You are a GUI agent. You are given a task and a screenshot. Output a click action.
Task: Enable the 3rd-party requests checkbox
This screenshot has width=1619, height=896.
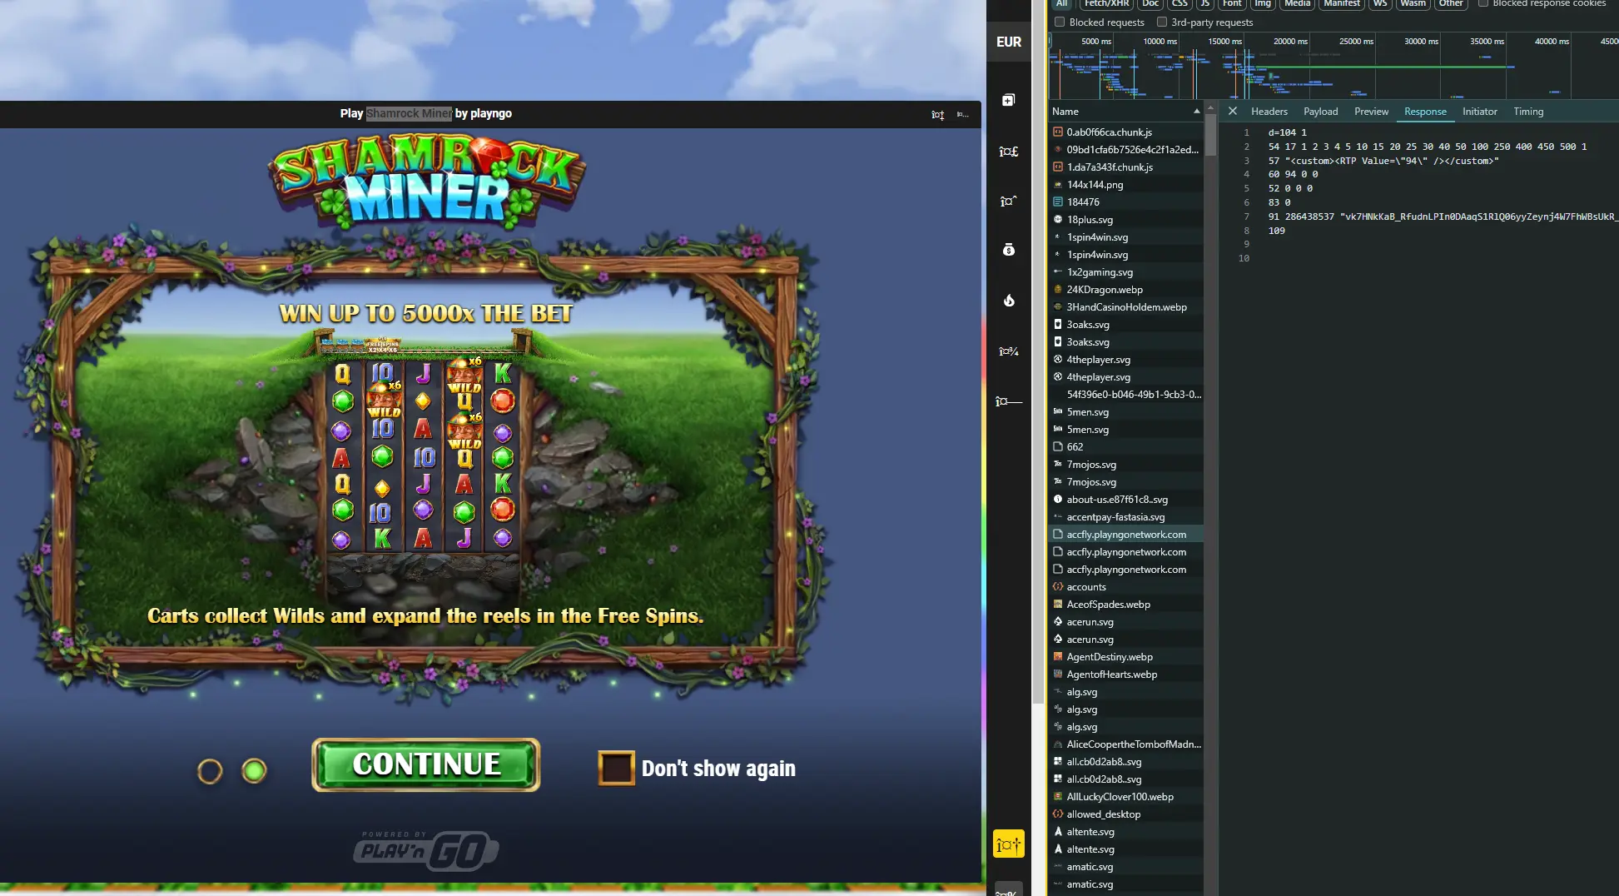1162,22
